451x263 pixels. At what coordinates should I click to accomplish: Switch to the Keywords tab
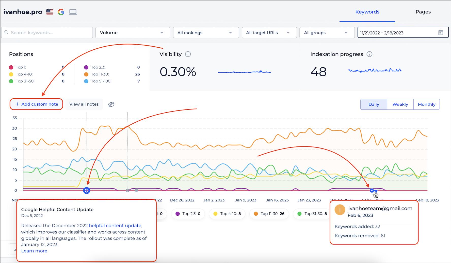pos(367,12)
